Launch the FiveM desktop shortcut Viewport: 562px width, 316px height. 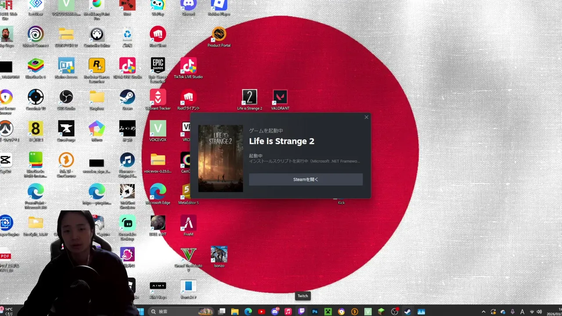coord(188,226)
